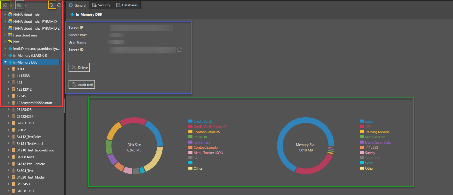Image resolution: width=453 pixels, height=195 pixels.
Task: Refresh the server tree list
Action: (x=59, y=5)
